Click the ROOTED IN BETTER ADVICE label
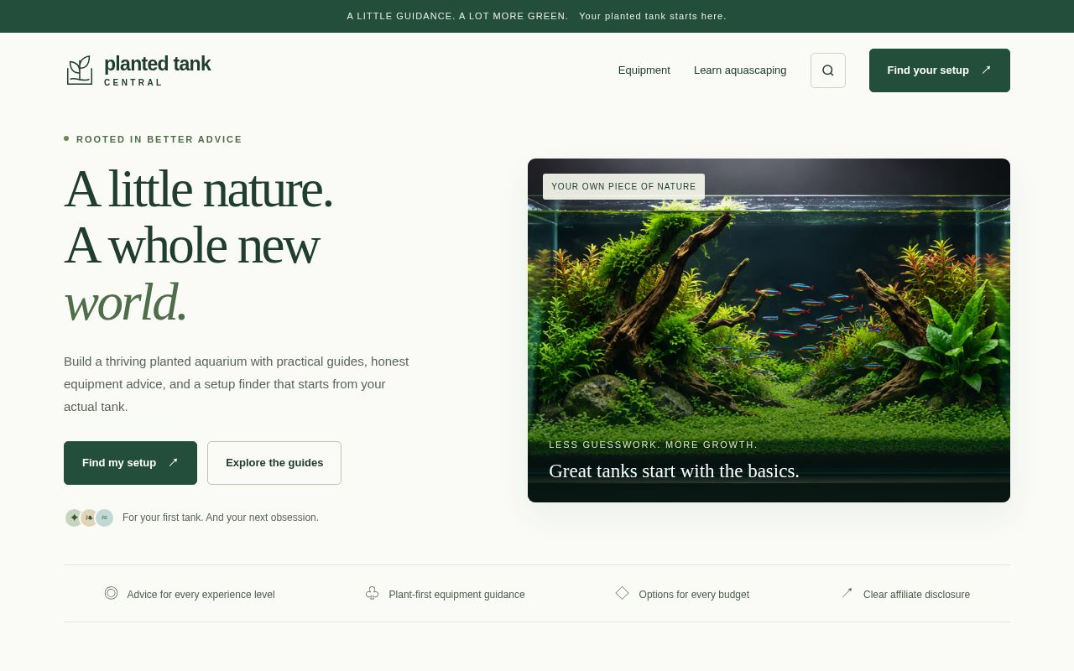The width and height of the screenshot is (1074, 671). click(x=159, y=139)
